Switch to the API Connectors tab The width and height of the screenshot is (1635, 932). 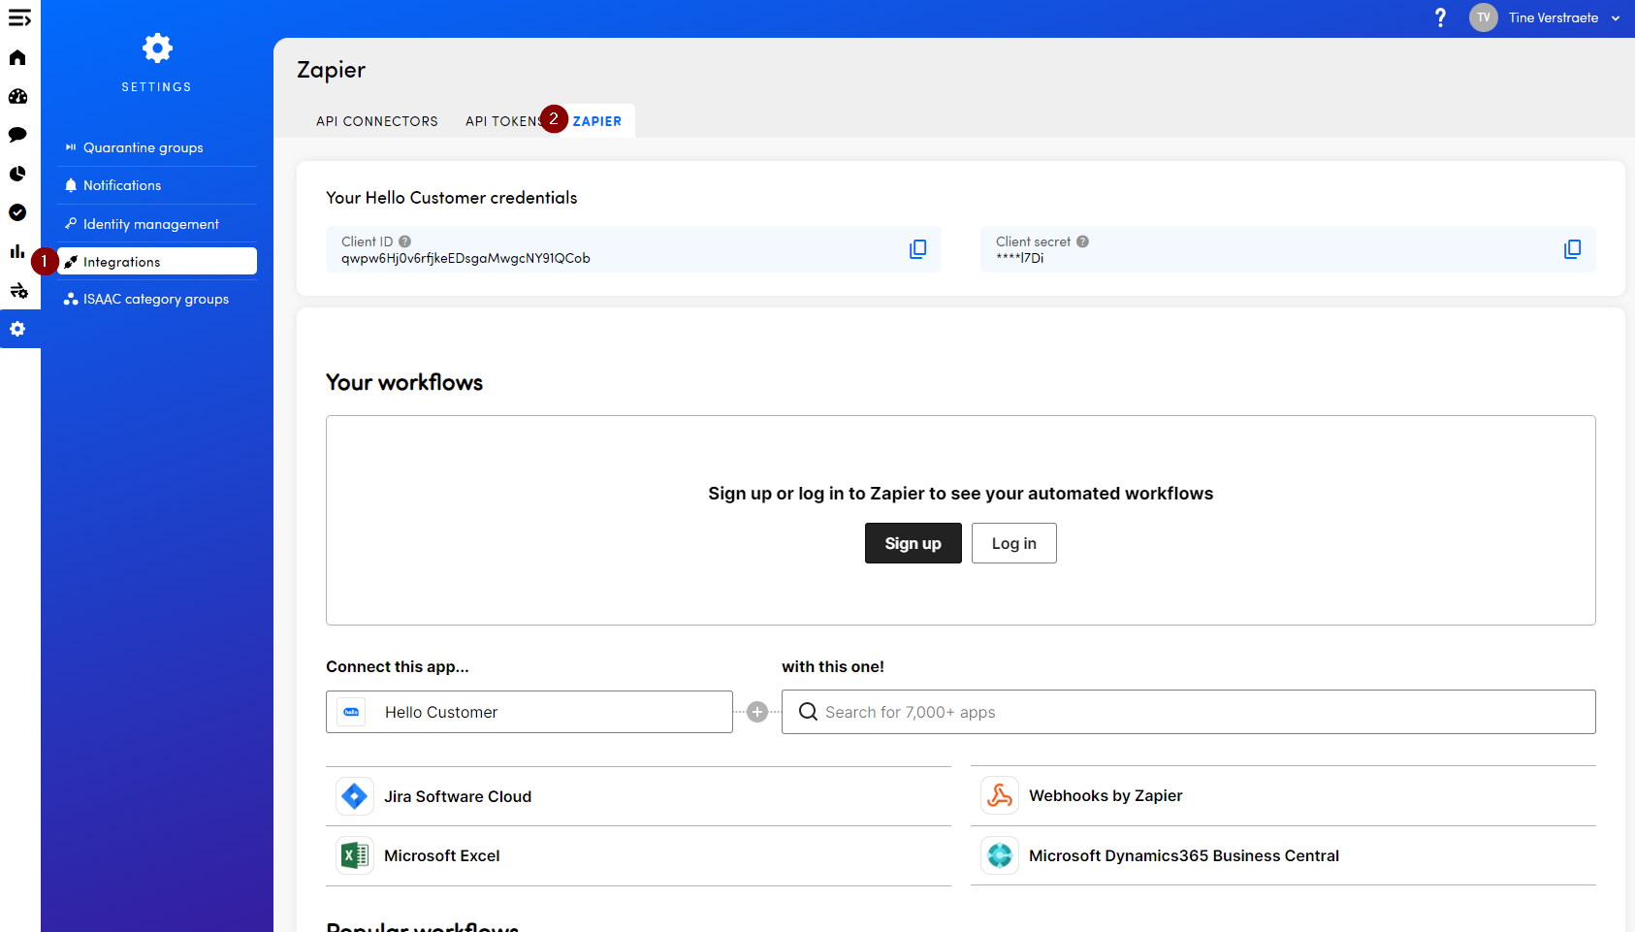pyautogui.click(x=376, y=121)
